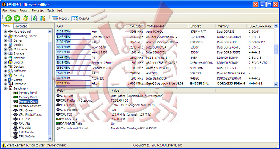280x149 pixels.
Task: Select the Server icon in tree
Action: pyautogui.click(x=10, y=40)
